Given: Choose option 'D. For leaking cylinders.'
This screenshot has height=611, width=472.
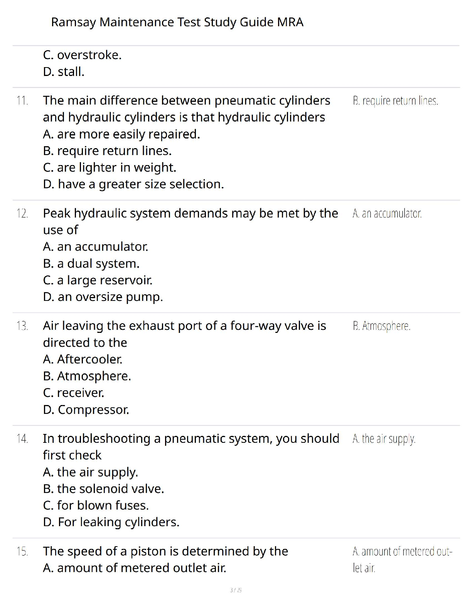Looking at the screenshot, I should tap(111, 522).
